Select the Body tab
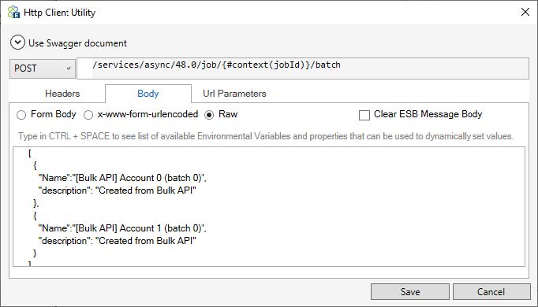Image resolution: width=538 pixels, height=307 pixels. tap(148, 94)
